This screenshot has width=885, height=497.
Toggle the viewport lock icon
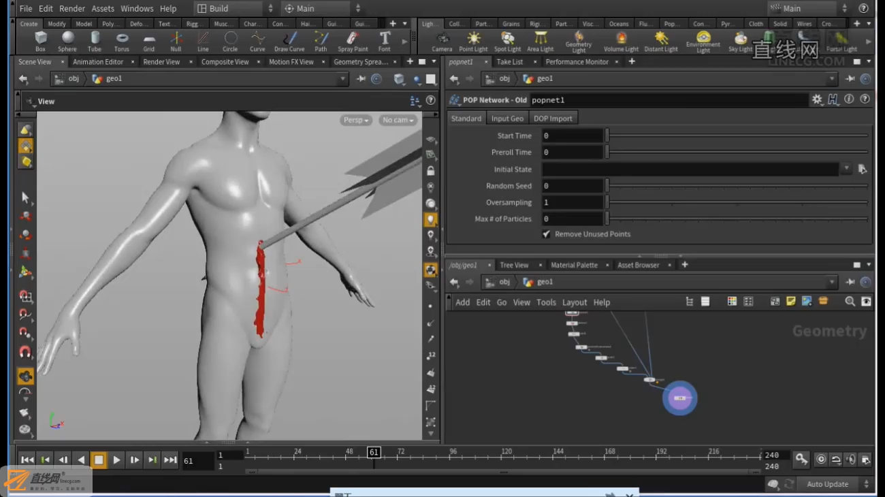coord(430,171)
